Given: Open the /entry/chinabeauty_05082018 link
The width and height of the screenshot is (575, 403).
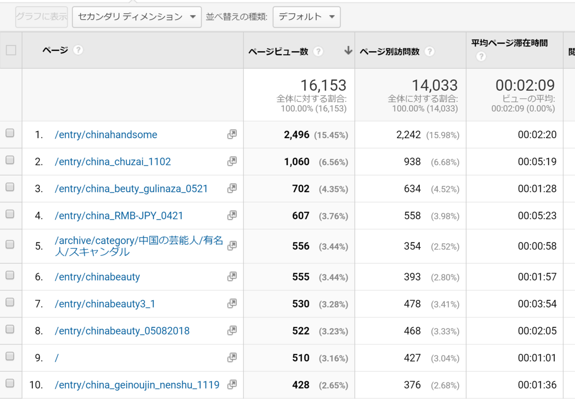Looking at the screenshot, I should tap(122, 331).
